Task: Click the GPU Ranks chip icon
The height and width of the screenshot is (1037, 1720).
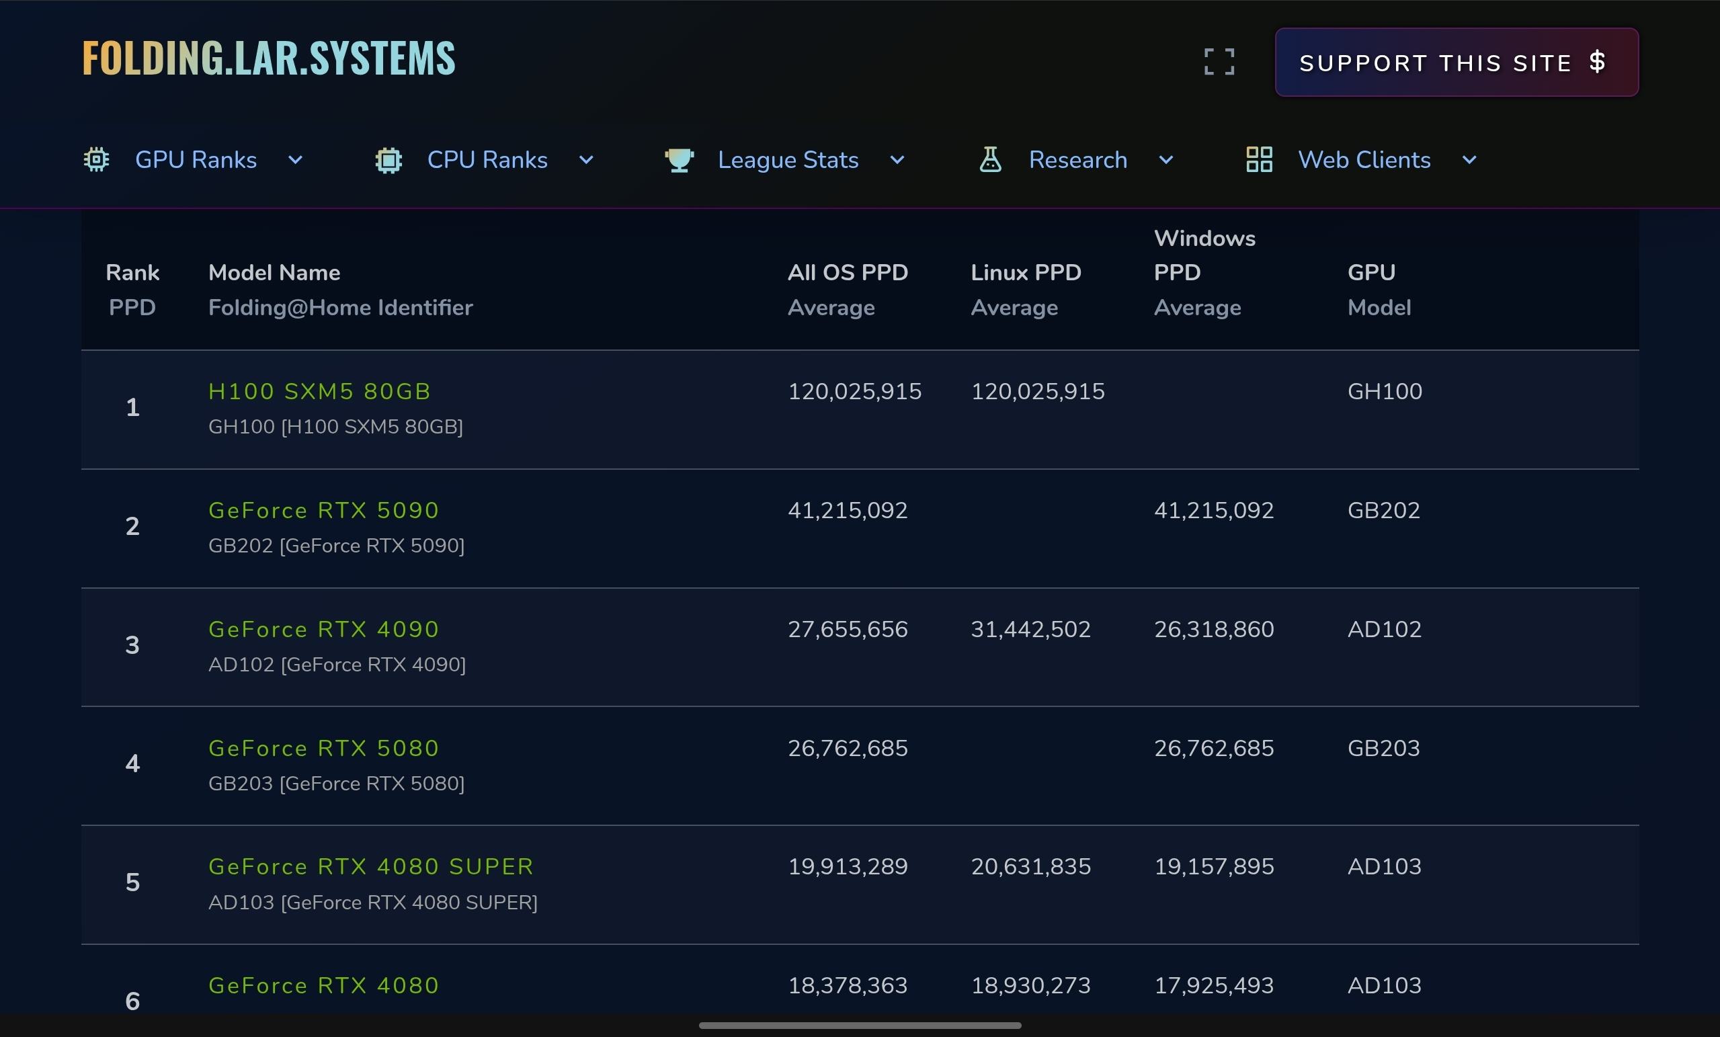Action: point(96,160)
